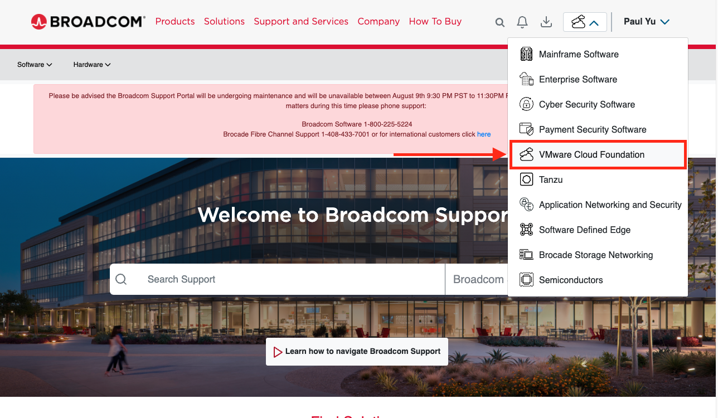The image size is (718, 418).
Task: Select VMware Cloud Foundation from menu
Action: pos(591,155)
